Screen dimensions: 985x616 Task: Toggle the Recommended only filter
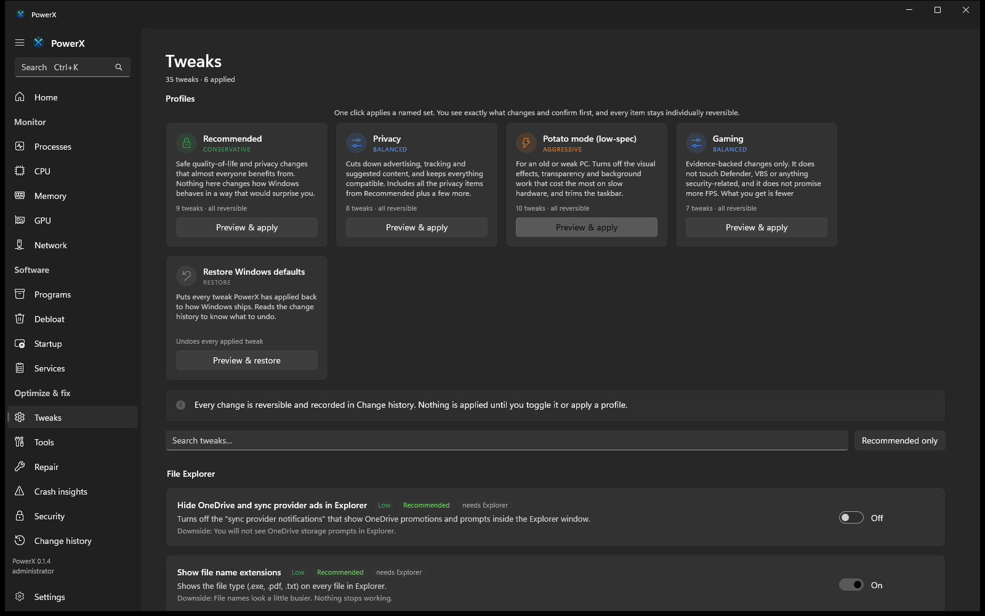pyautogui.click(x=899, y=440)
